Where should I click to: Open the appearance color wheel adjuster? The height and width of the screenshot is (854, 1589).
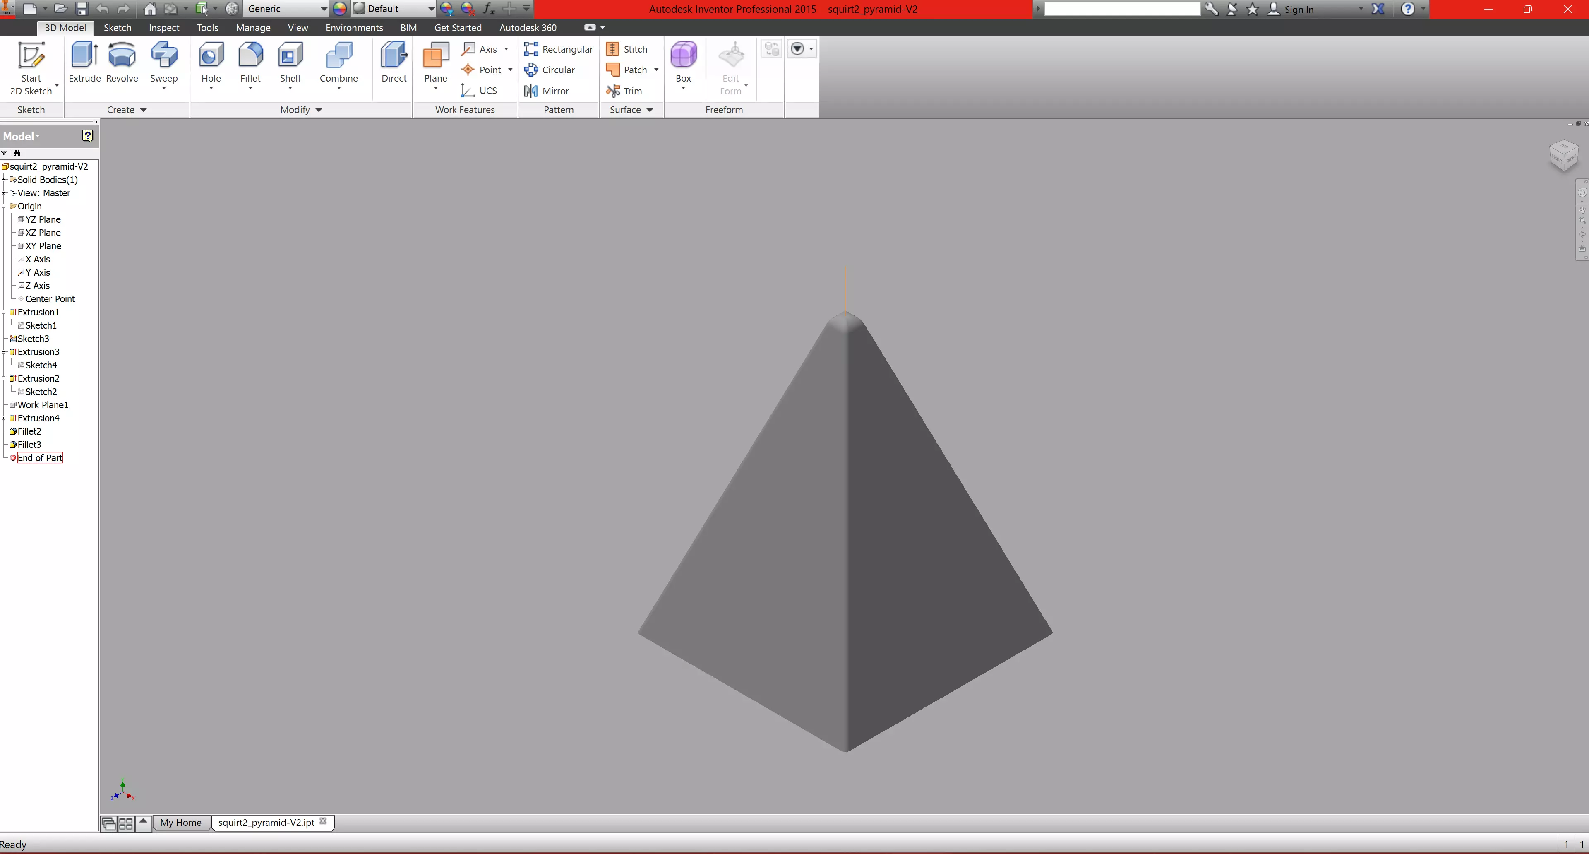(x=339, y=9)
